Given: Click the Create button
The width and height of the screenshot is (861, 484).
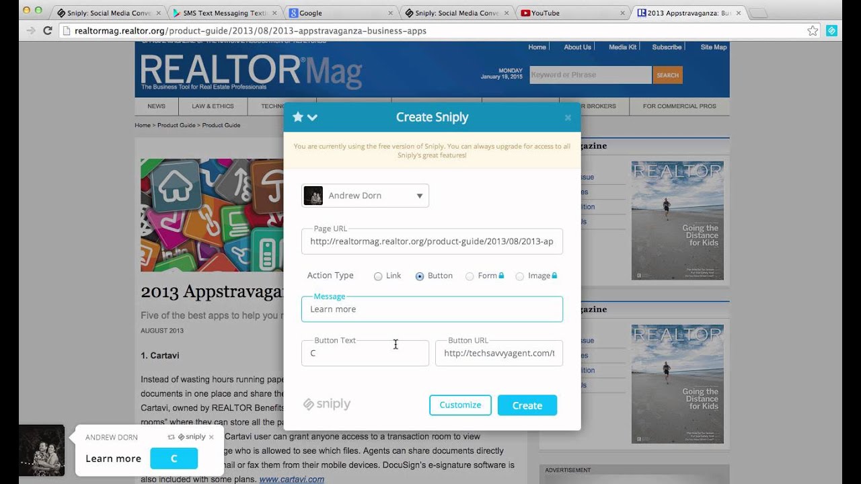Looking at the screenshot, I should [x=527, y=405].
